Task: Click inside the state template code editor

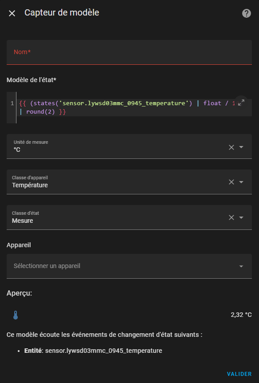Action: tap(134, 107)
